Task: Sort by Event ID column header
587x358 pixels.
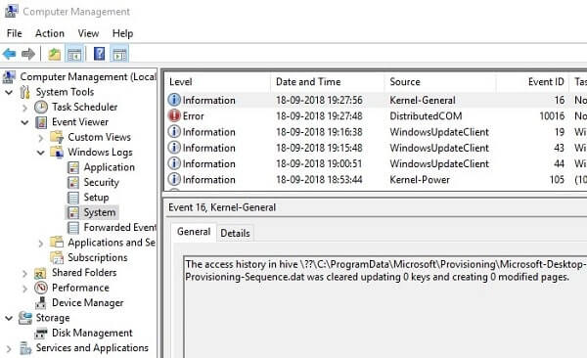Action: pos(532,82)
